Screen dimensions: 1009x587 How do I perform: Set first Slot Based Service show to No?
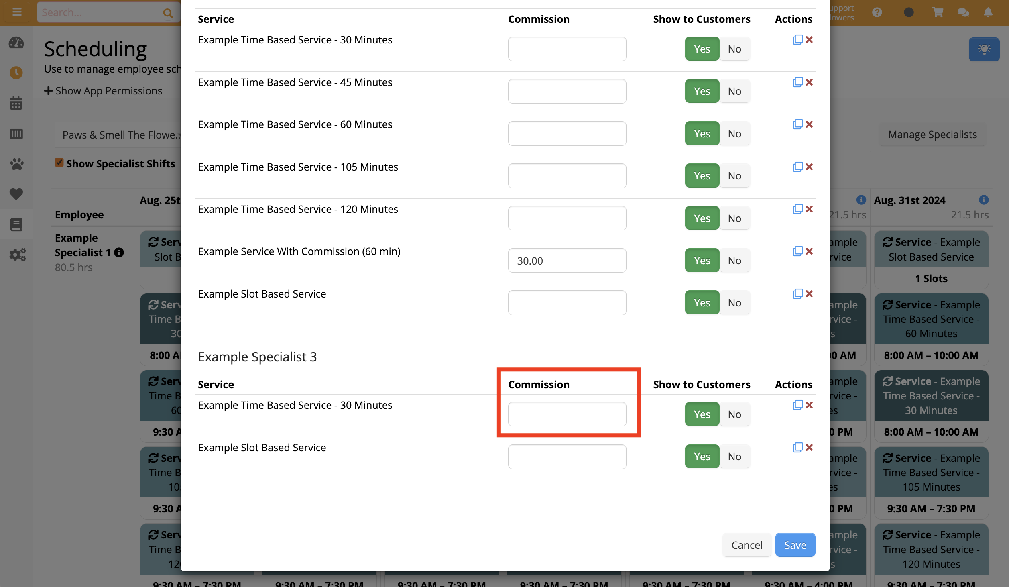coord(734,303)
